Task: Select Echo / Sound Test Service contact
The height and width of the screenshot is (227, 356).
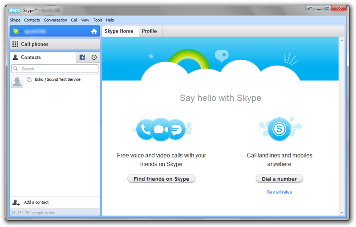Action: [x=55, y=82]
